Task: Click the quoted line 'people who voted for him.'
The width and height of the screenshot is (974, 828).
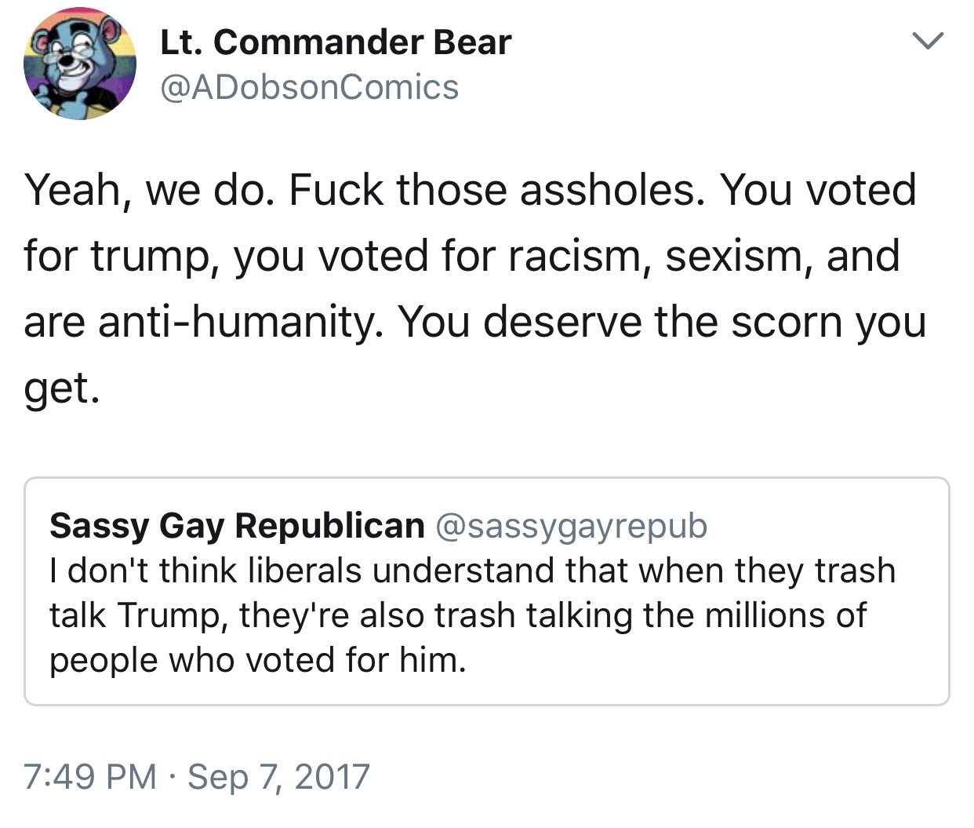Action: (258, 660)
